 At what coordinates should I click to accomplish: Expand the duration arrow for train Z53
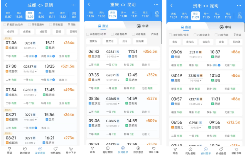[x=196, y=57]
